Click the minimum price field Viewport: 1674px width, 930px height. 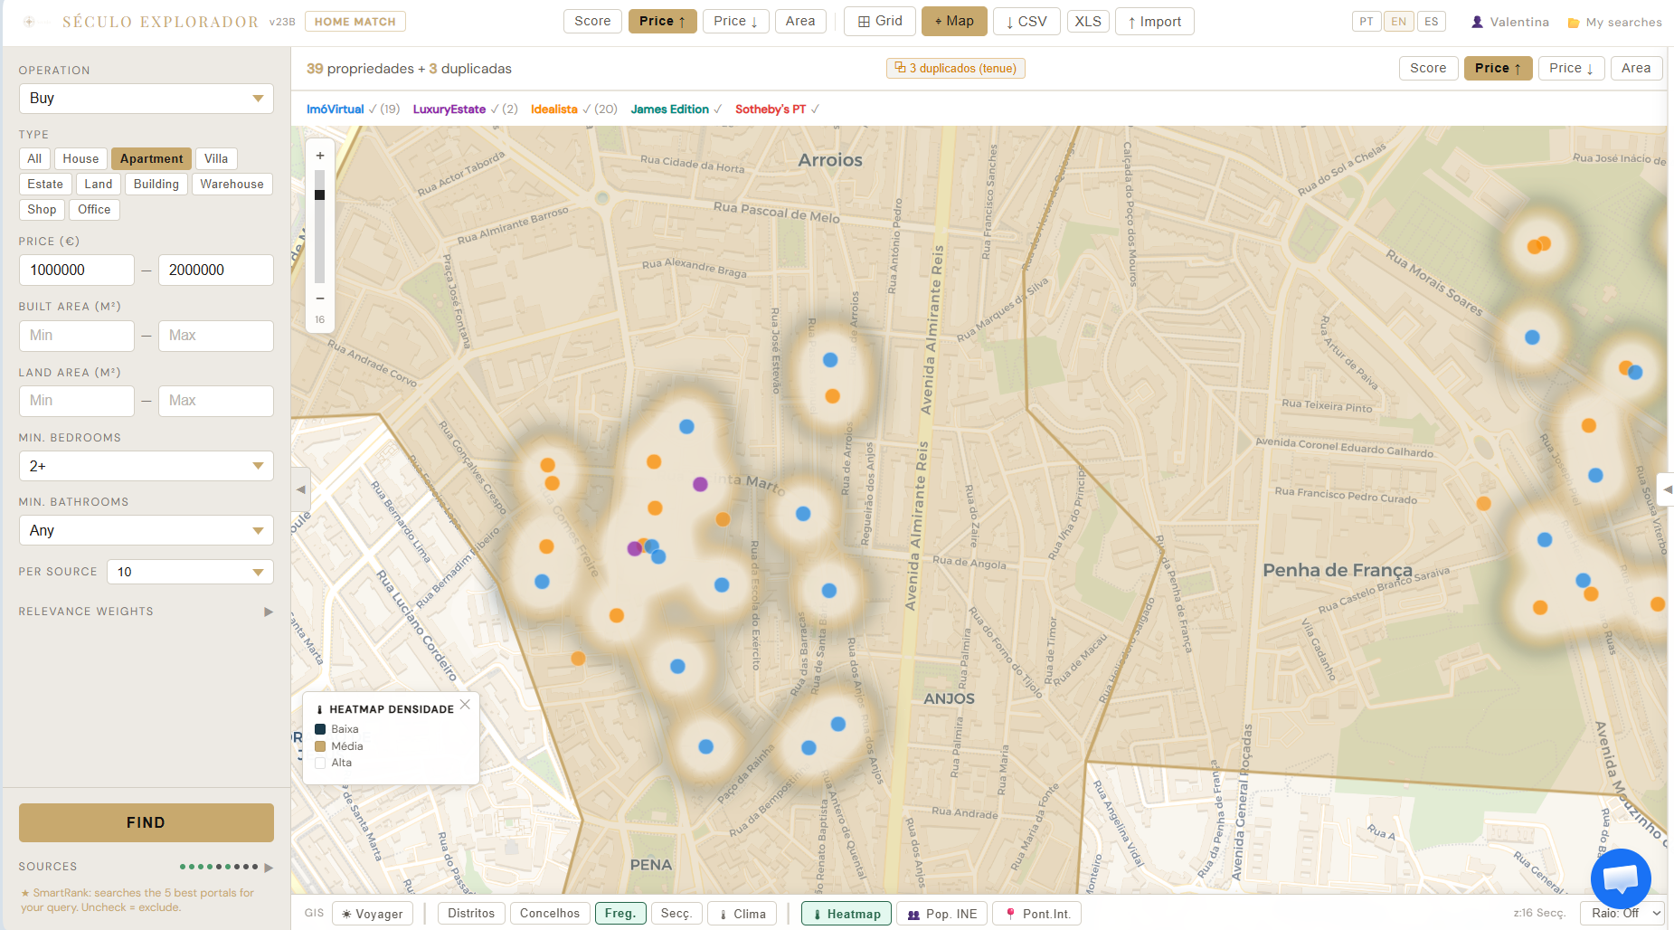pos(77,270)
